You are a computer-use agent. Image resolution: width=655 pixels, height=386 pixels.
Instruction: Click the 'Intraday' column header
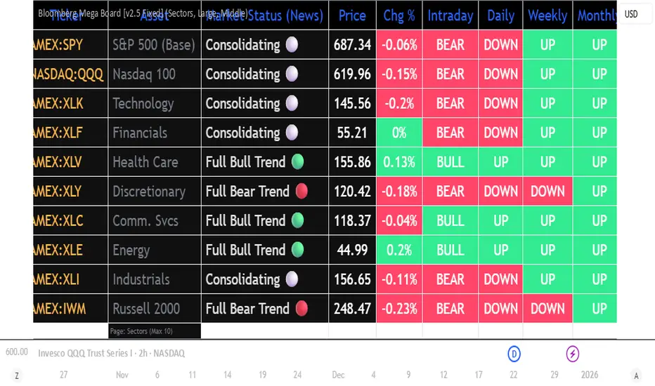point(450,15)
